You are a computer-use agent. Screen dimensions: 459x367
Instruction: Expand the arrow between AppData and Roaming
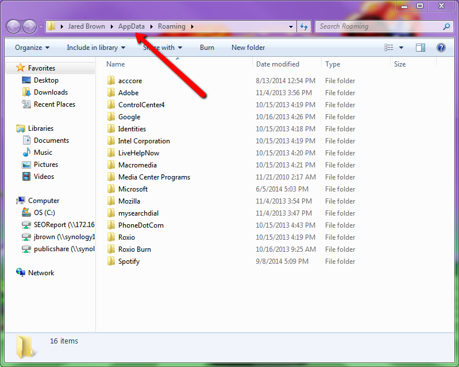pos(151,26)
